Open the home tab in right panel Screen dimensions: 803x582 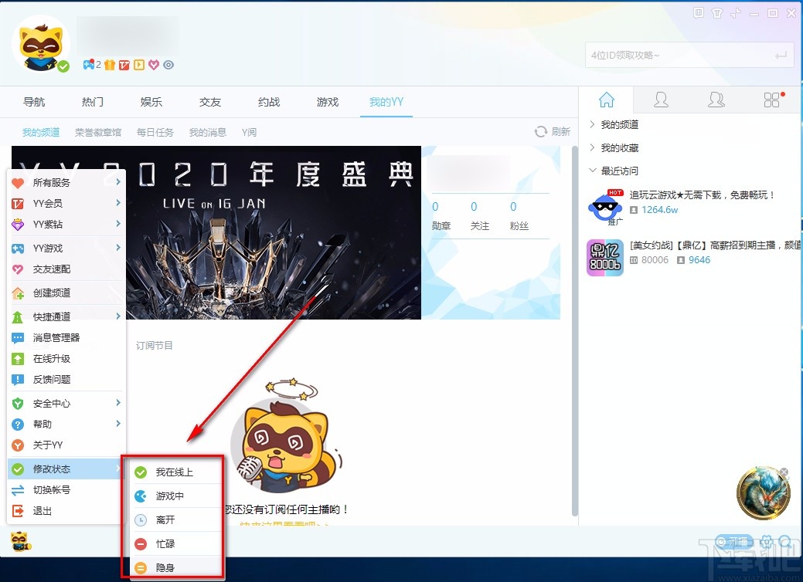[607, 100]
